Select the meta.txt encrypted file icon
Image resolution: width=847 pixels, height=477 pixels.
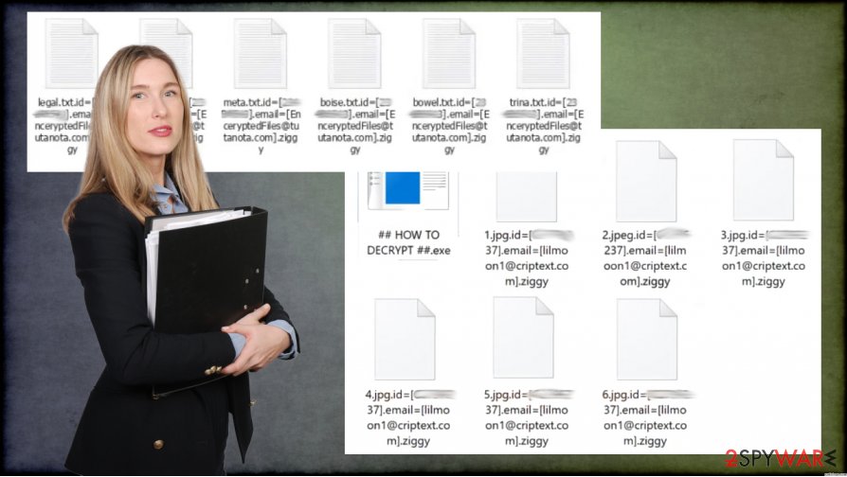(261, 53)
